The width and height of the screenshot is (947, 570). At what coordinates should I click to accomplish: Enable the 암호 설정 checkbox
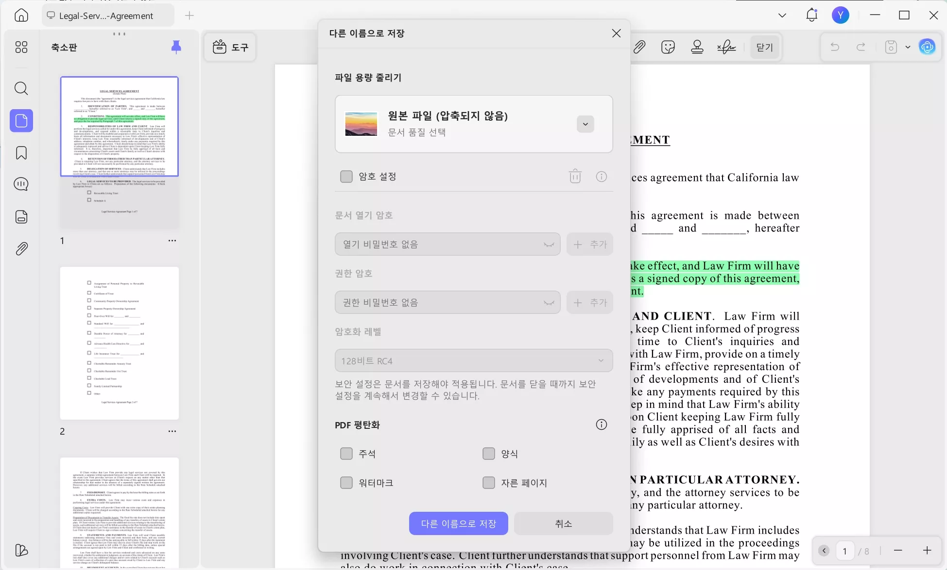[346, 176]
